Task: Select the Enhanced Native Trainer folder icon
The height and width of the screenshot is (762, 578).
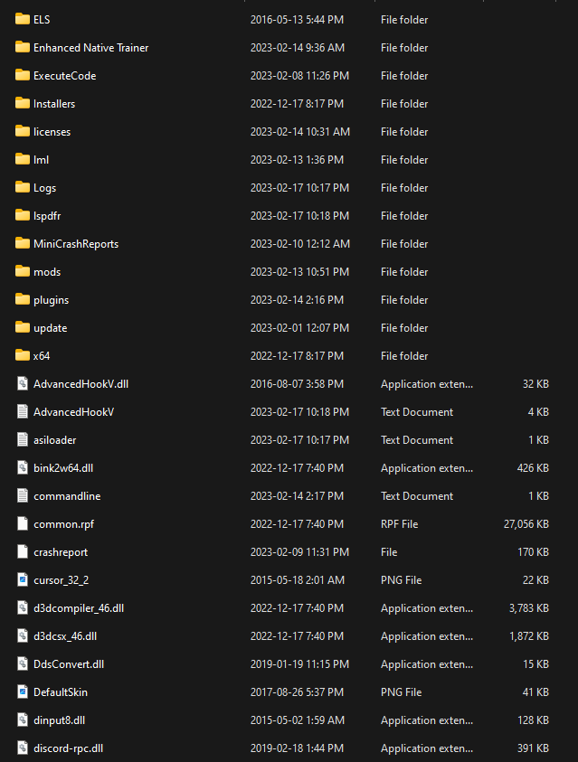Action: click(23, 47)
